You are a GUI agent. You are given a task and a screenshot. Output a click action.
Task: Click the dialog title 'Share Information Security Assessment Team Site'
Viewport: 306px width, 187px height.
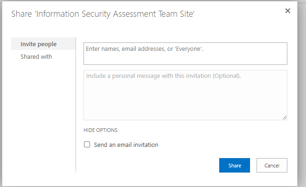click(103, 14)
